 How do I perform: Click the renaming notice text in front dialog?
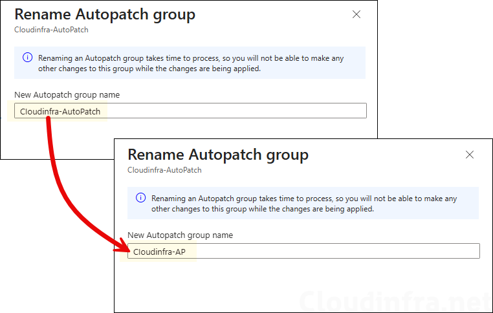pos(304,204)
